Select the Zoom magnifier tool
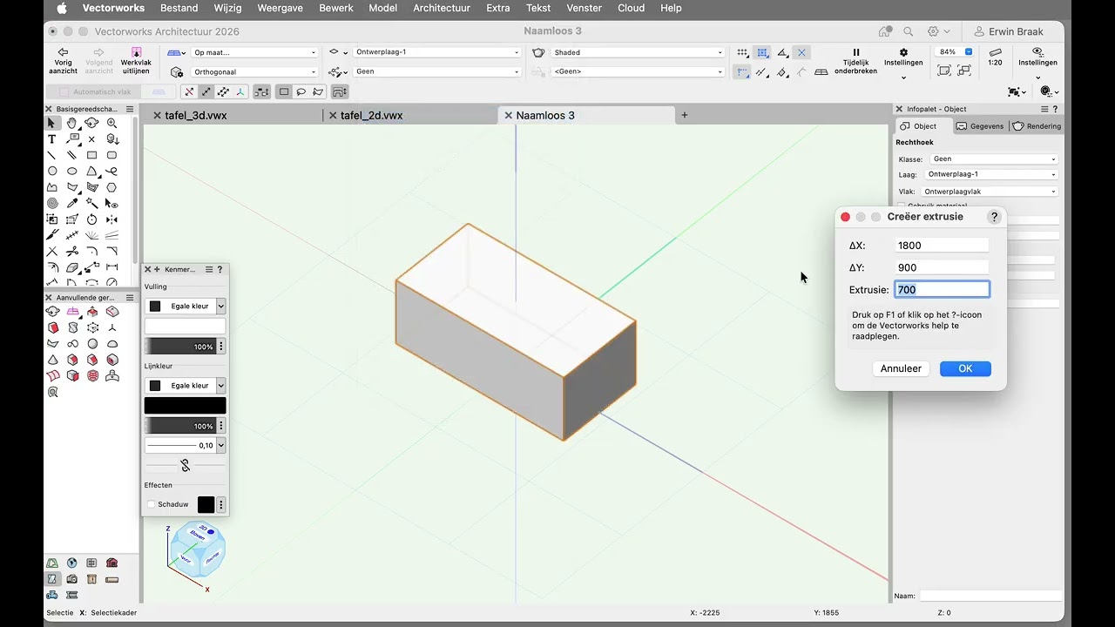The height and width of the screenshot is (627, 1115). click(111, 124)
